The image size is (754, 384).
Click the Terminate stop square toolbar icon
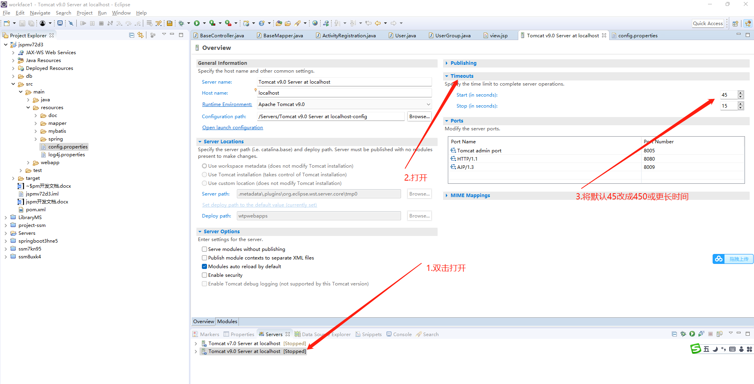[x=101, y=23]
